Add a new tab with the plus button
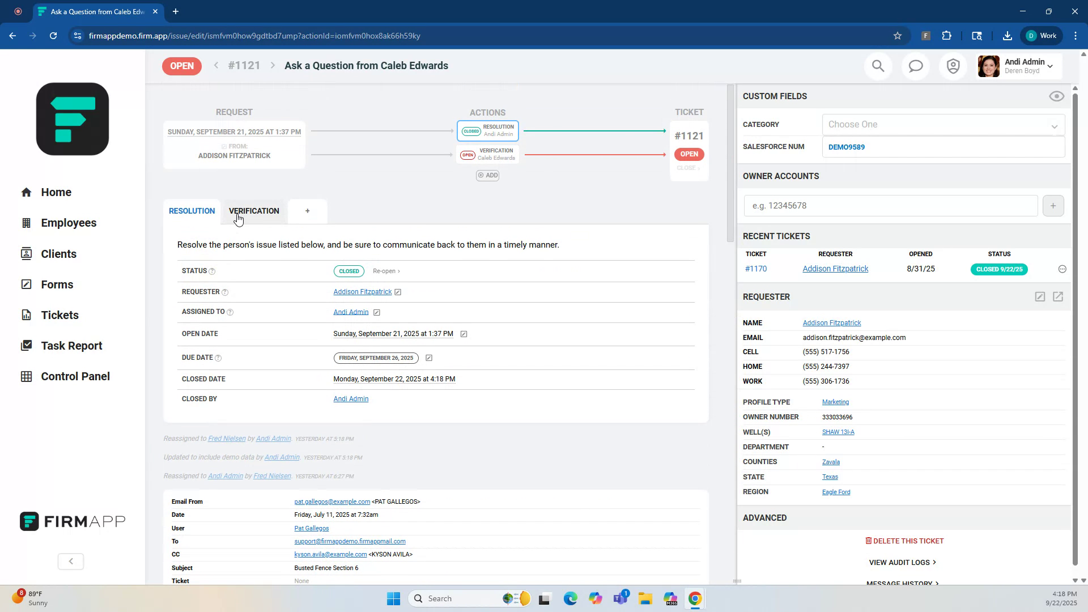Viewport: 1088px width, 612px height. (308, 211)
